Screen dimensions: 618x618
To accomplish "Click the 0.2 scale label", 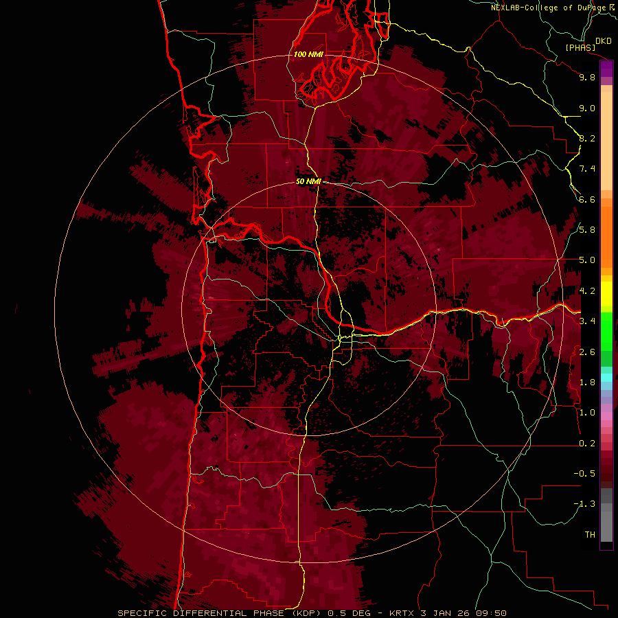I will point(587,444).
